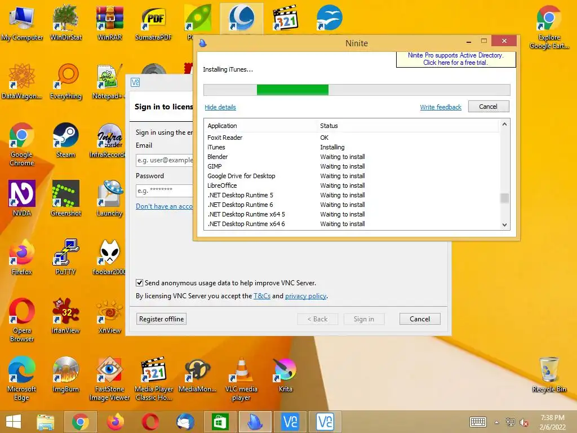Uncheck Send anonymous usage data checkbox

tap(140, 283)
